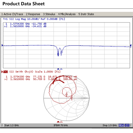The width and height of the screenshot is (133, 133).
Task: Click the hollow red marker 1 stimulus triangle under the Smith chart
Action: 61,122
